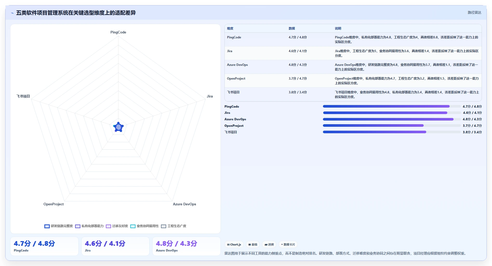Image resolution: width=492 pixels, height=266 pixels.
Task: Click the main title 五类软件项目管理系统 heading
Action: (x=76, y=13)
